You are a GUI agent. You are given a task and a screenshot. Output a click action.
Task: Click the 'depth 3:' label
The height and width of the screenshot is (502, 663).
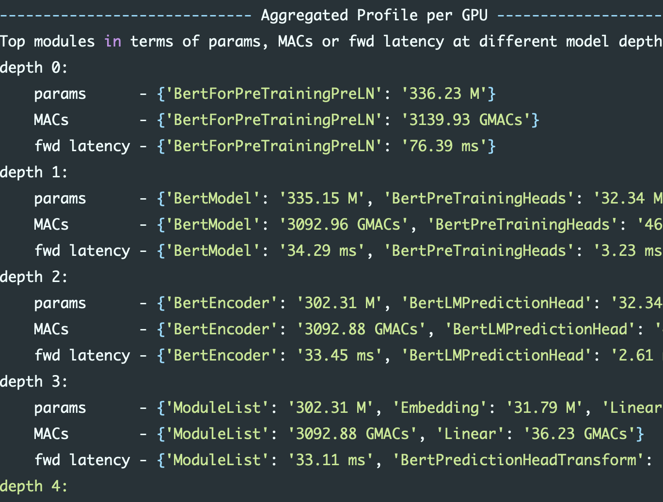[x=33, y=382]
